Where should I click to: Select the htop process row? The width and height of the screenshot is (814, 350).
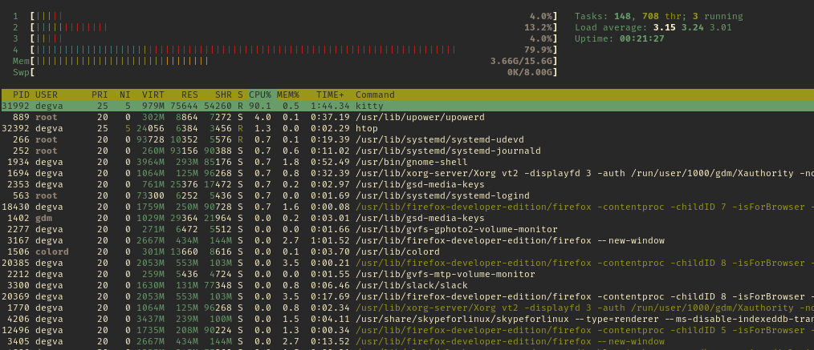coord(407,128)
